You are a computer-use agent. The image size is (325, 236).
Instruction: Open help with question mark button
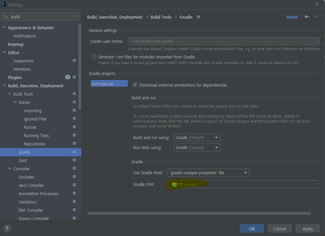point(7,229)
